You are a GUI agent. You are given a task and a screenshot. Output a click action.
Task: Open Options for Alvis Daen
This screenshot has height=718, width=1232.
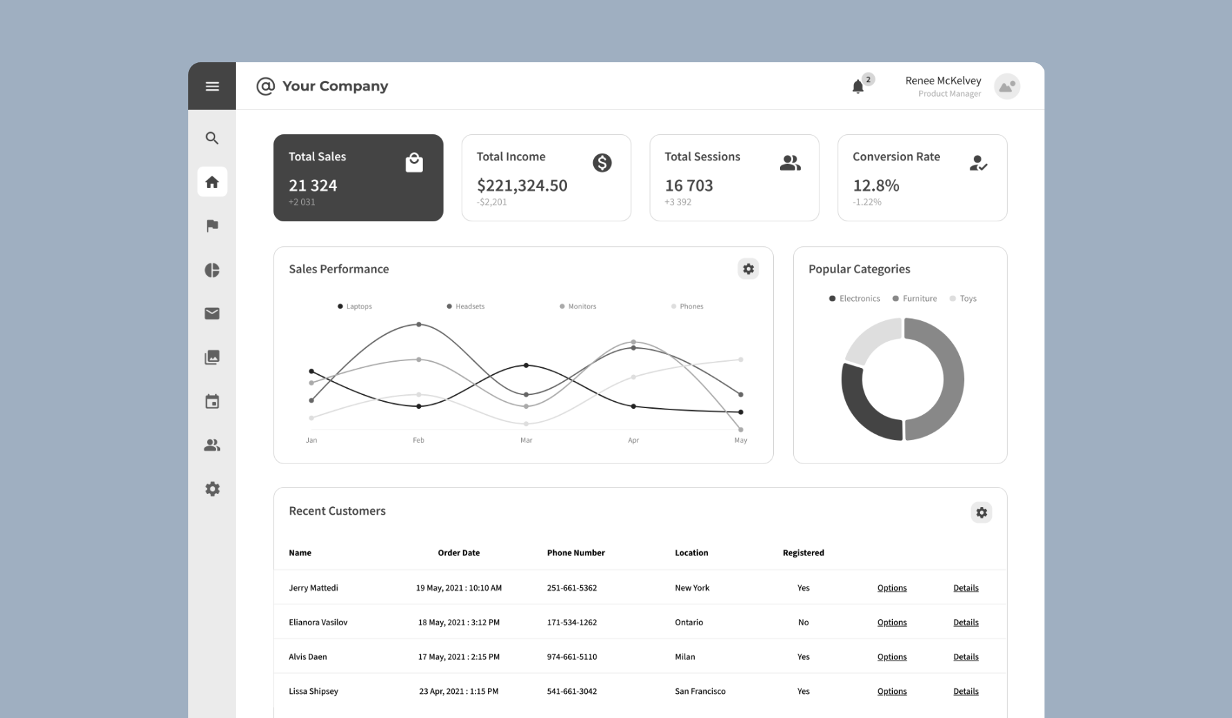[891, 657]
